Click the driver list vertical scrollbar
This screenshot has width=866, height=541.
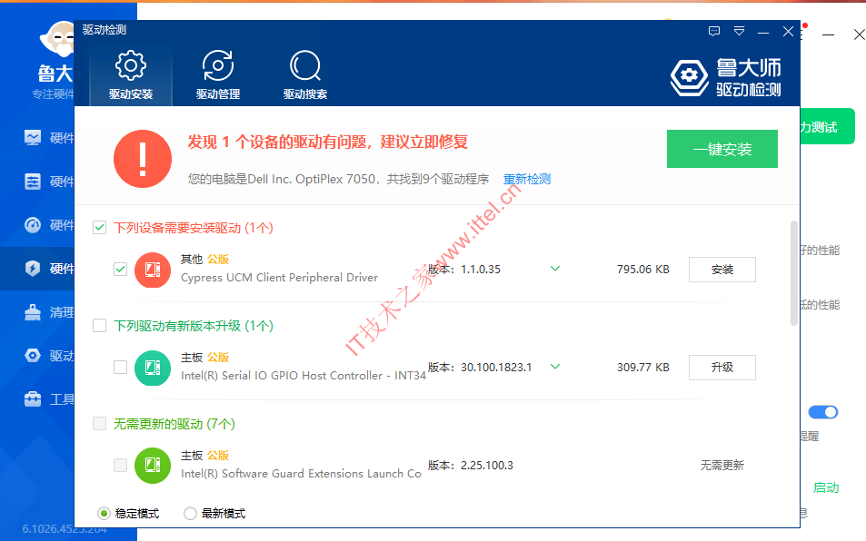794,272
